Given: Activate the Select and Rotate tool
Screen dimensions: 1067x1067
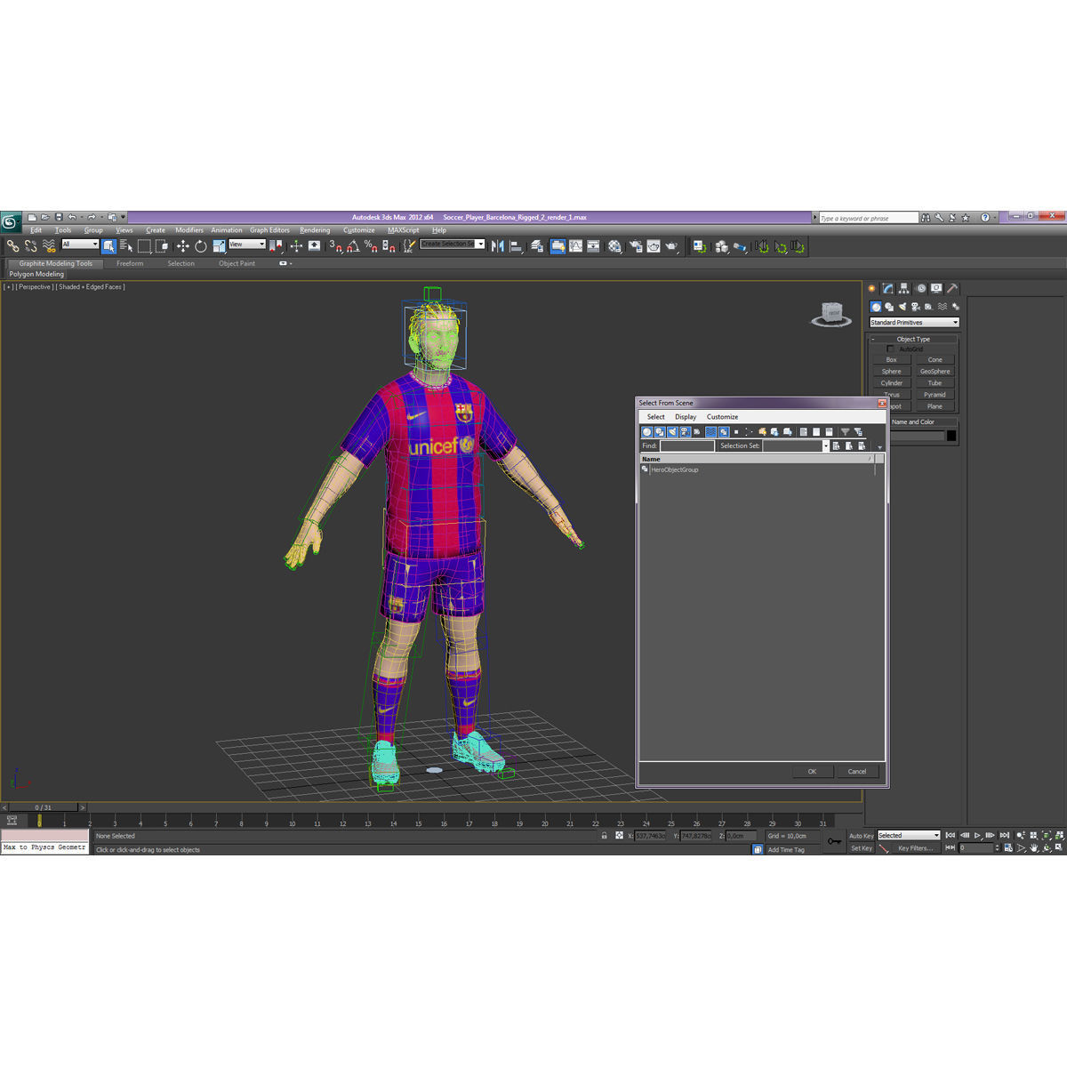Looking at the screenshot, I should tap(201, 245).
